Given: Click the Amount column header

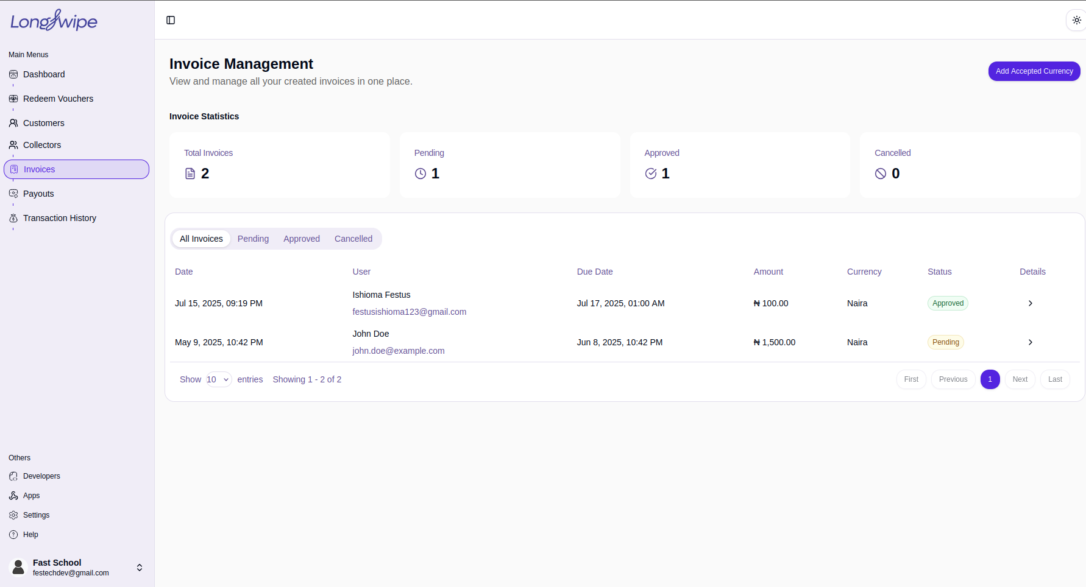Looking at the screenshot, I should click(x=768, y=272).
